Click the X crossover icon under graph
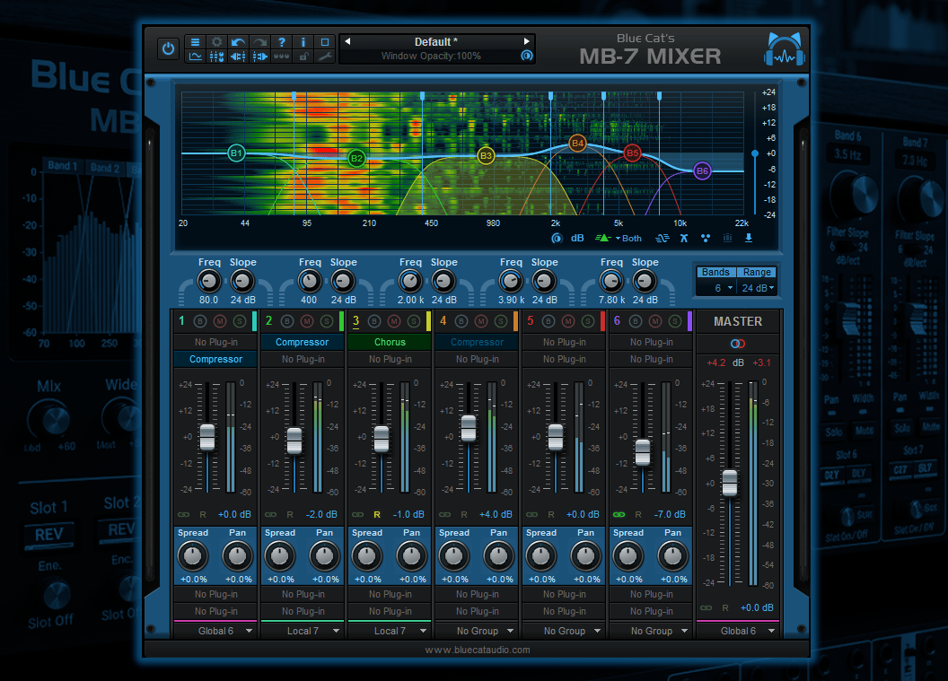 (x=684, y=238)
